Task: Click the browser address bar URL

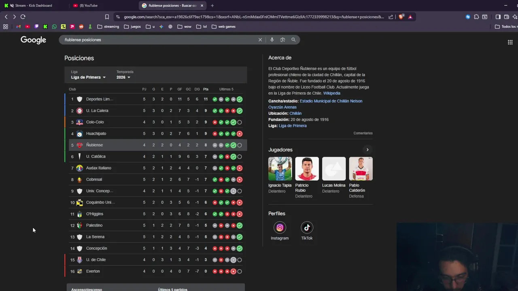Action: pyautogui.click(x=254, y=17)
